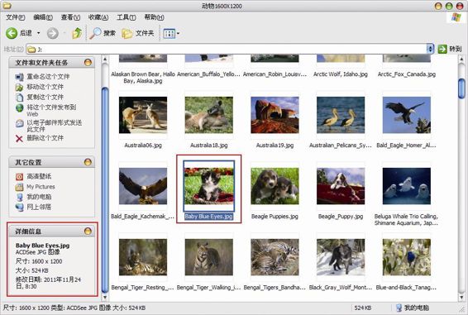Open the Search magnifier tool
Viewport: 468px width, 315px height.
pos(95,33)
